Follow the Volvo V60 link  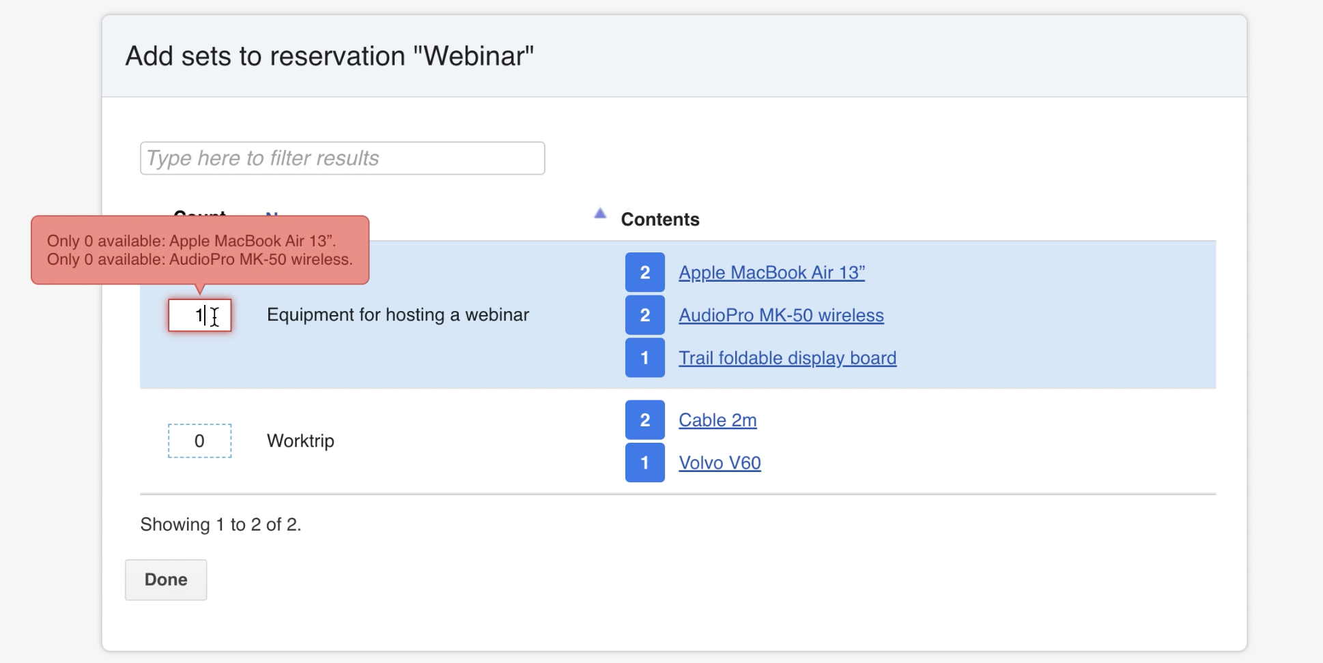[x=720, y=462]
